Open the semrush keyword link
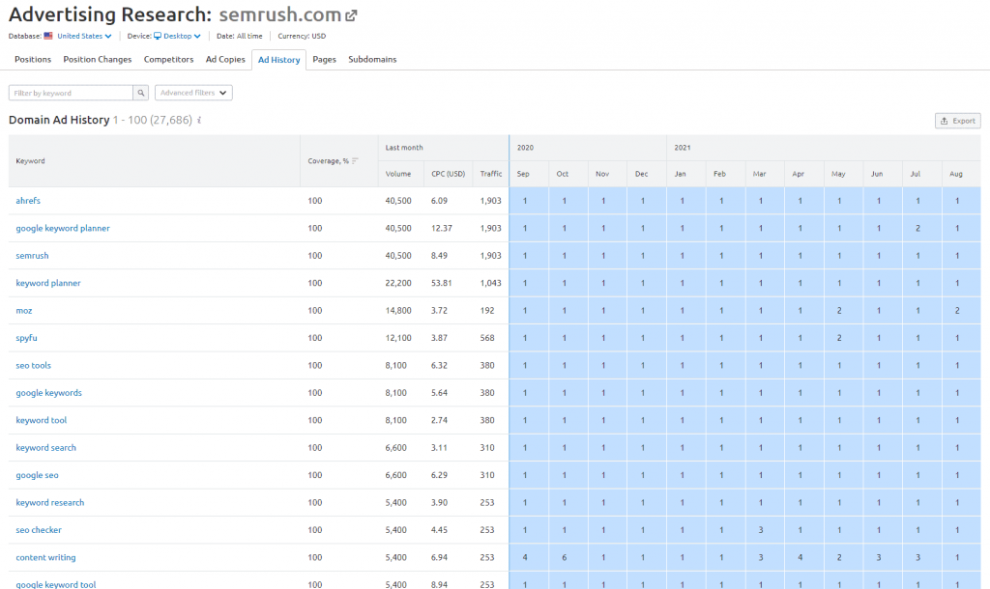The height and width of the screenshot is (589, 990). pyautogui.click(x=32, y=256)
